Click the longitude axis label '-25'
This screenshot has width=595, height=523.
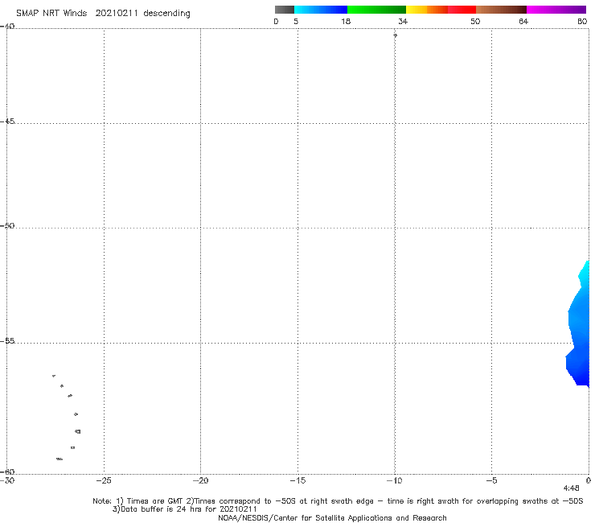tap(104, 480)
